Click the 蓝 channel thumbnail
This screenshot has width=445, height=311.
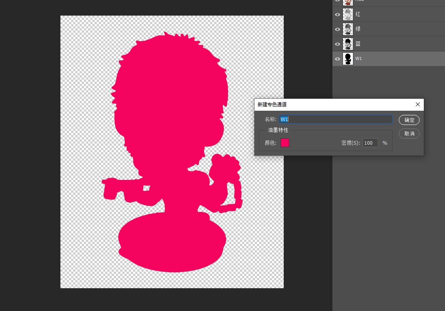tap(348, 44)
